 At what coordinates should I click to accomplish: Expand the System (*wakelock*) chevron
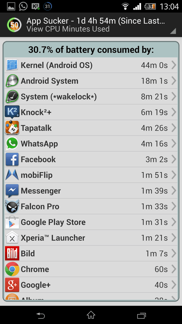tap(174, 97)
